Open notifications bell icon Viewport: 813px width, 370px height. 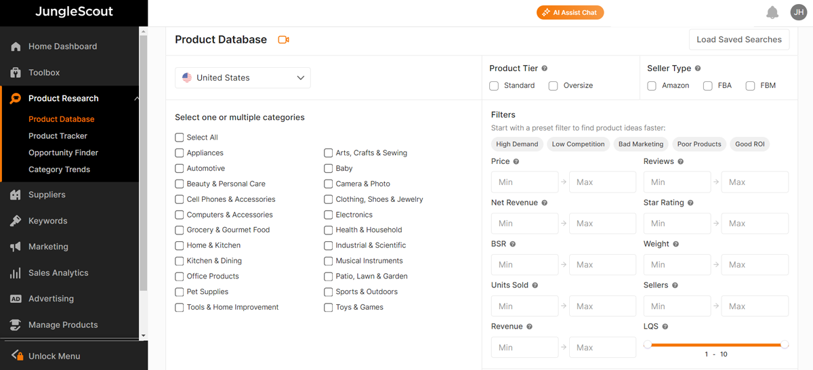[772, 12]
